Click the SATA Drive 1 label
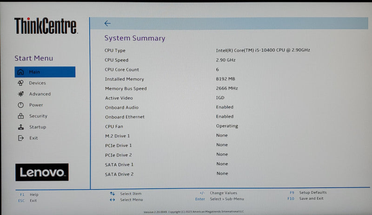The image size is (372, 215). tap(119, 164)
